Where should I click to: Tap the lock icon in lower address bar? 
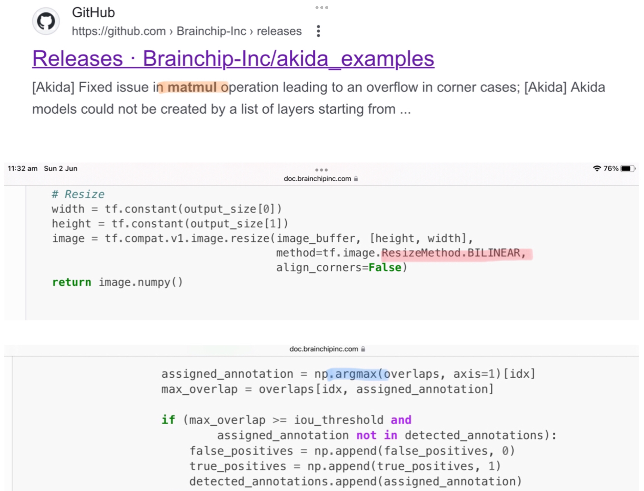[x=363, y=349]
